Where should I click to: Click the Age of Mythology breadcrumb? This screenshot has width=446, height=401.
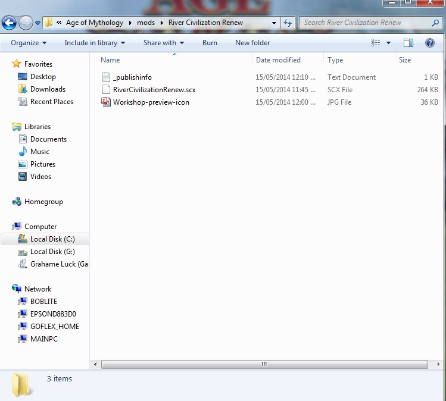coord(95,23)
